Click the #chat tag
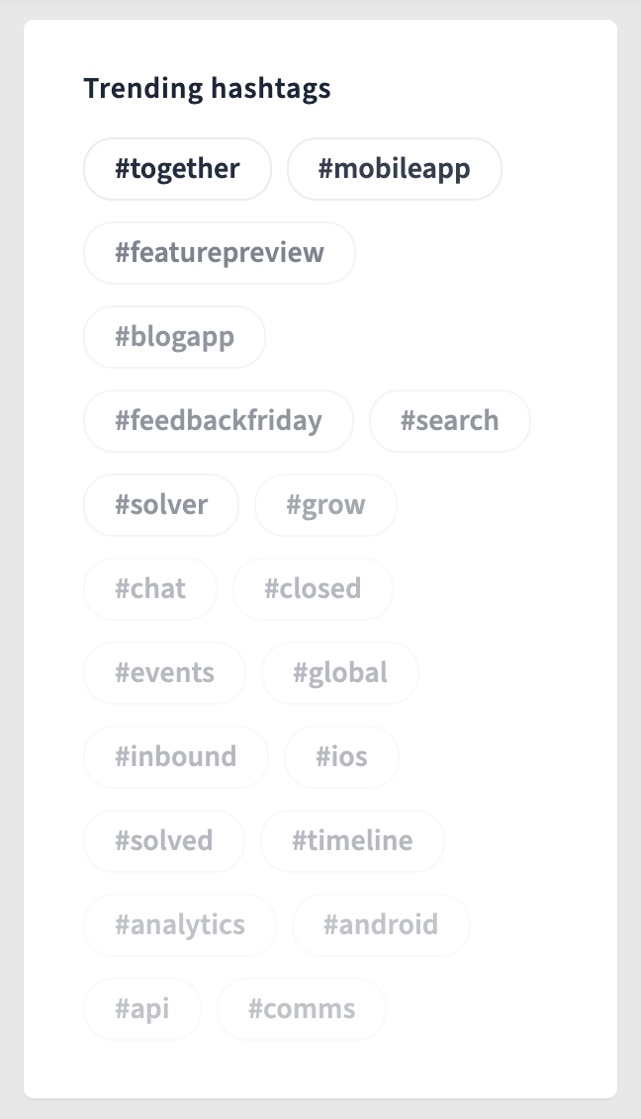This screenshot has width=641, height=1119. (150, 588)
